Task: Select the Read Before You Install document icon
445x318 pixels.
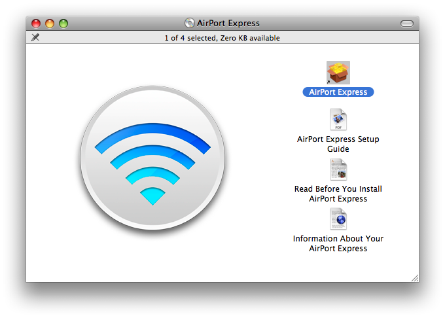Action: coord(338,169)
